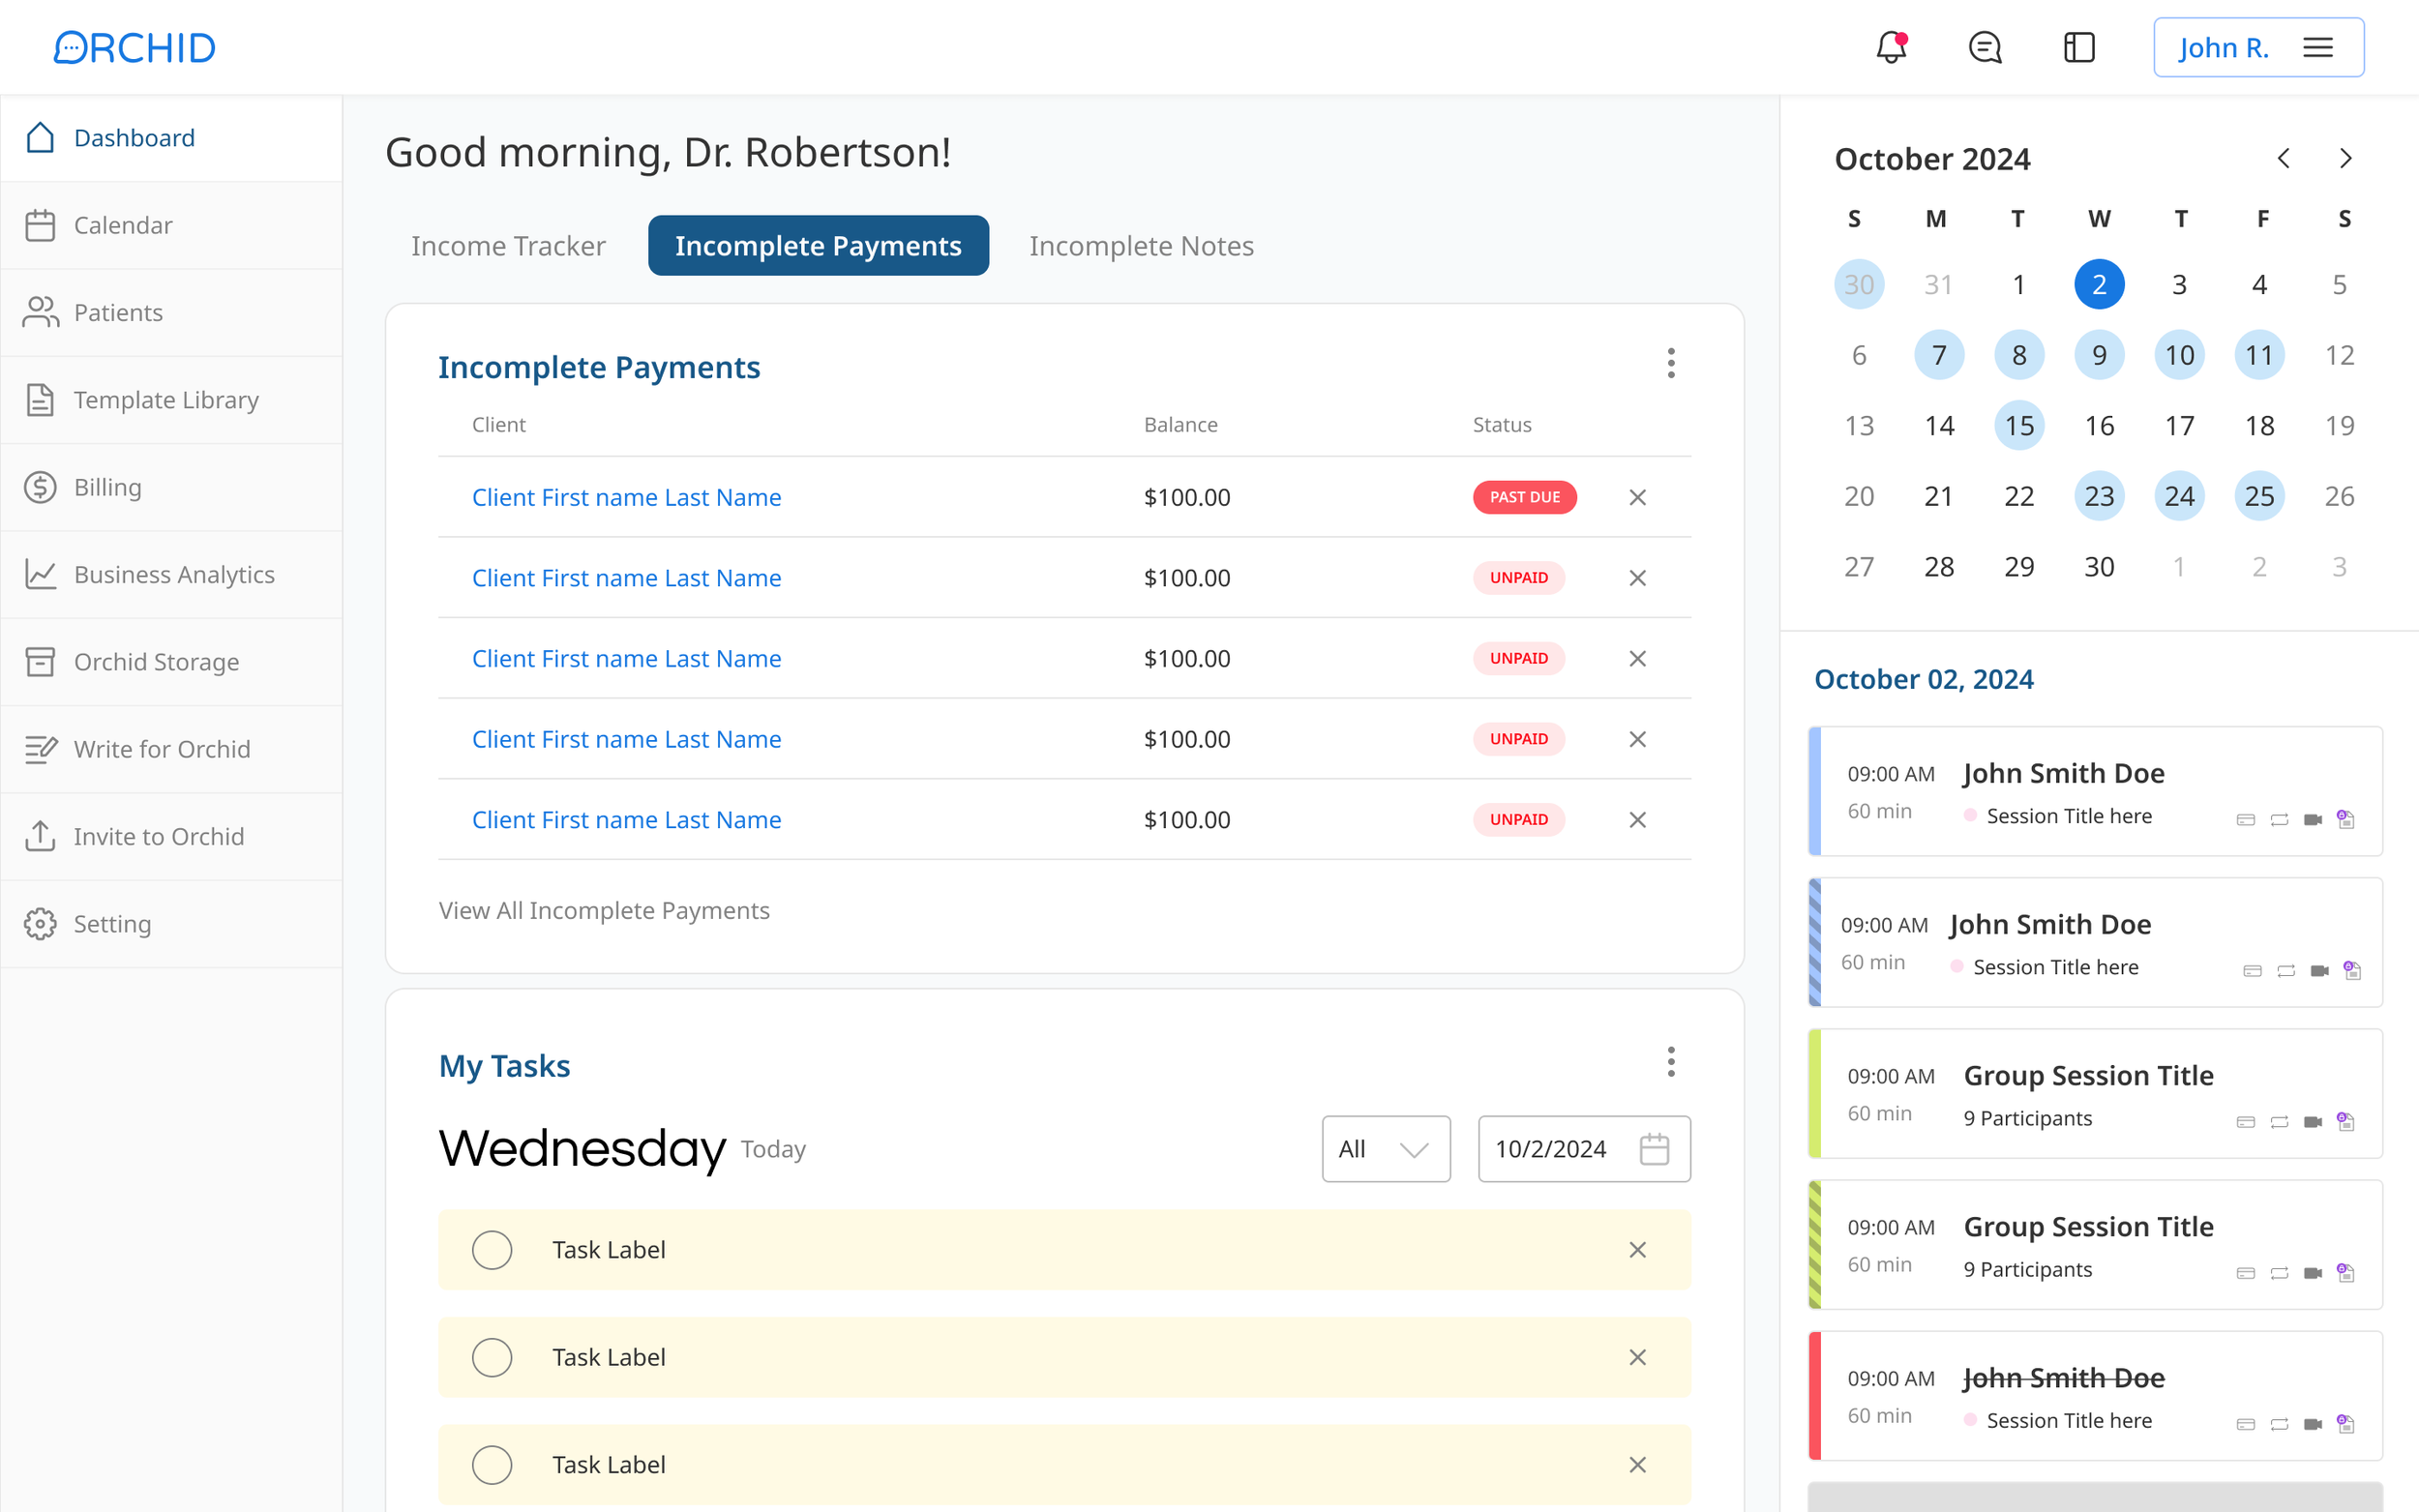Expand the All tasks filter dropdown

(x=1385, y=1148)
